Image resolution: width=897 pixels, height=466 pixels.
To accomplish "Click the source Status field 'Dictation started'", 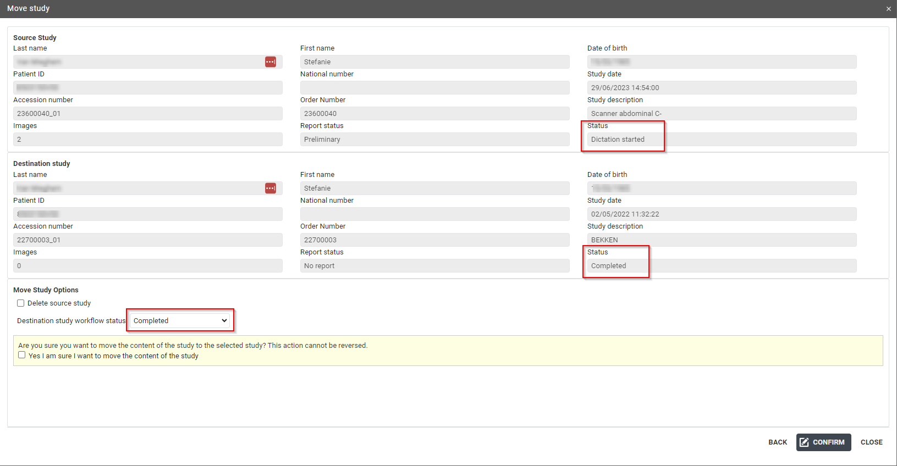I will point(722,140).
